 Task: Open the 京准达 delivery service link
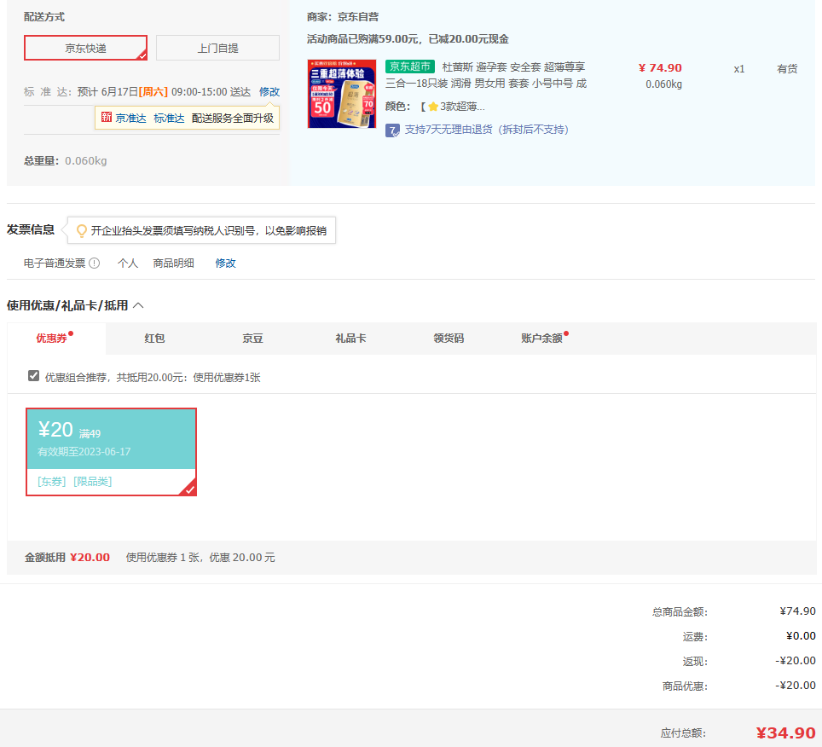tap(130, 119)
